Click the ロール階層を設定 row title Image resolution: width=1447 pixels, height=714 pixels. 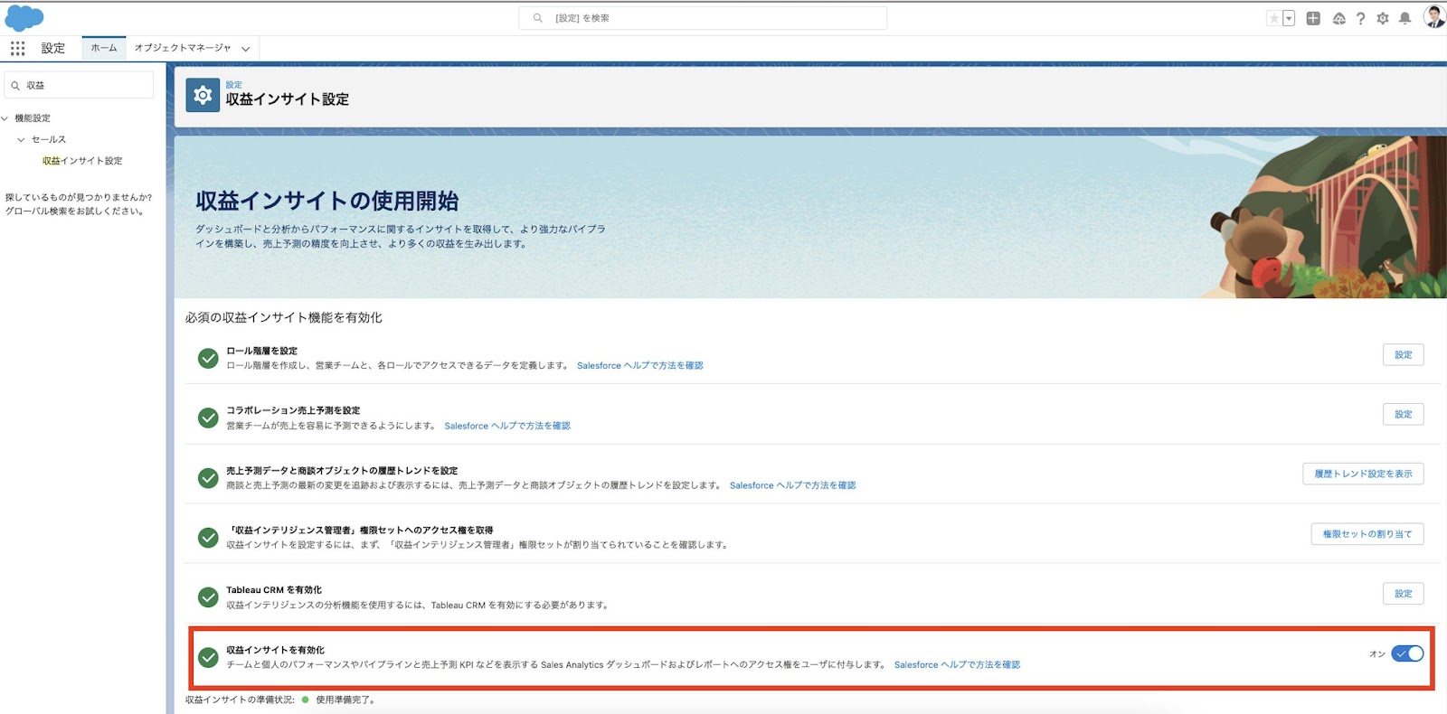[x=261, y=351]
